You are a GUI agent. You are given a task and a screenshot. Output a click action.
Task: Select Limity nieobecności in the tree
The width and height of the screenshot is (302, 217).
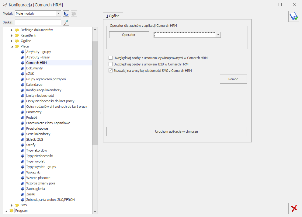pos(40,96)
